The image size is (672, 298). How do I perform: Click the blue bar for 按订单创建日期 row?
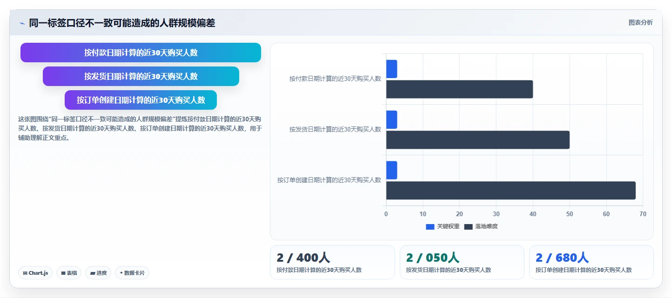pos(391,170)
